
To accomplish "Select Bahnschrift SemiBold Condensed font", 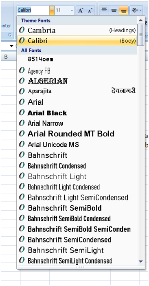I will [x=77, y=218].
